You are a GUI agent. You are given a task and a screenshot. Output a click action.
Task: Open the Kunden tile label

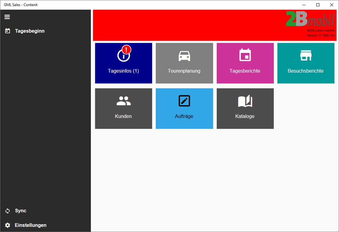[123, 116]
